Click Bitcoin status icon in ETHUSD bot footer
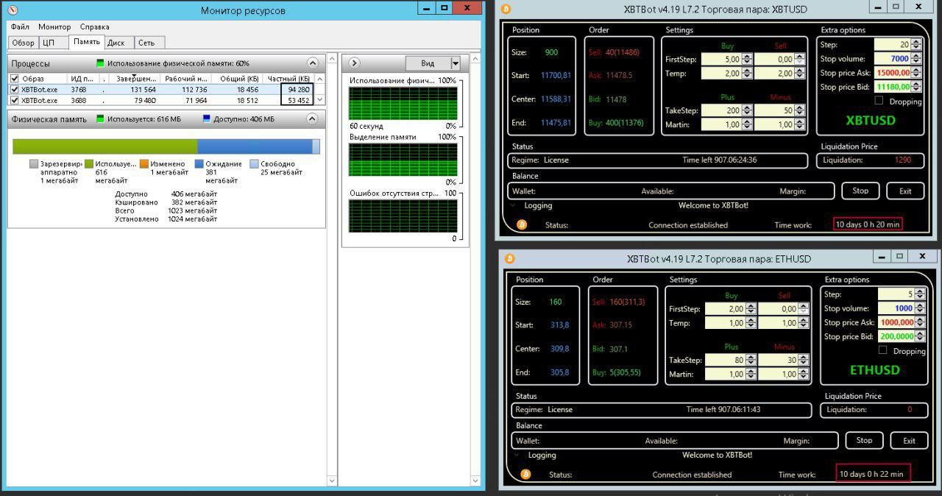The image size is (942, 496). pos(525,475)
